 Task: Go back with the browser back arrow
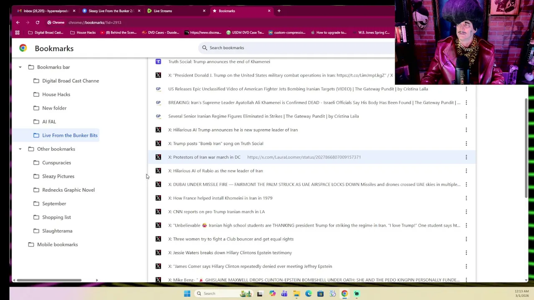click(18, 22)
